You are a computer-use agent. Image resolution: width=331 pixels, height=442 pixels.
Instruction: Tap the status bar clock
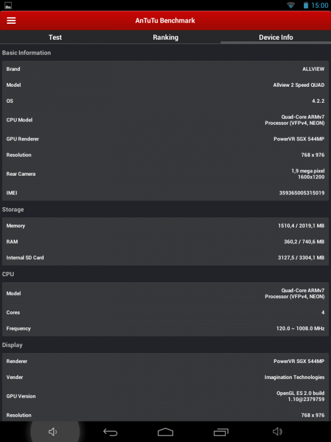coord(319,5)
